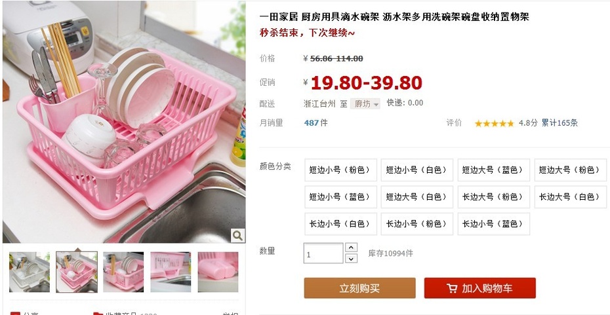Click the 加入购物车 add to cart button
The image size is (610, 315).
pos(479,288)
